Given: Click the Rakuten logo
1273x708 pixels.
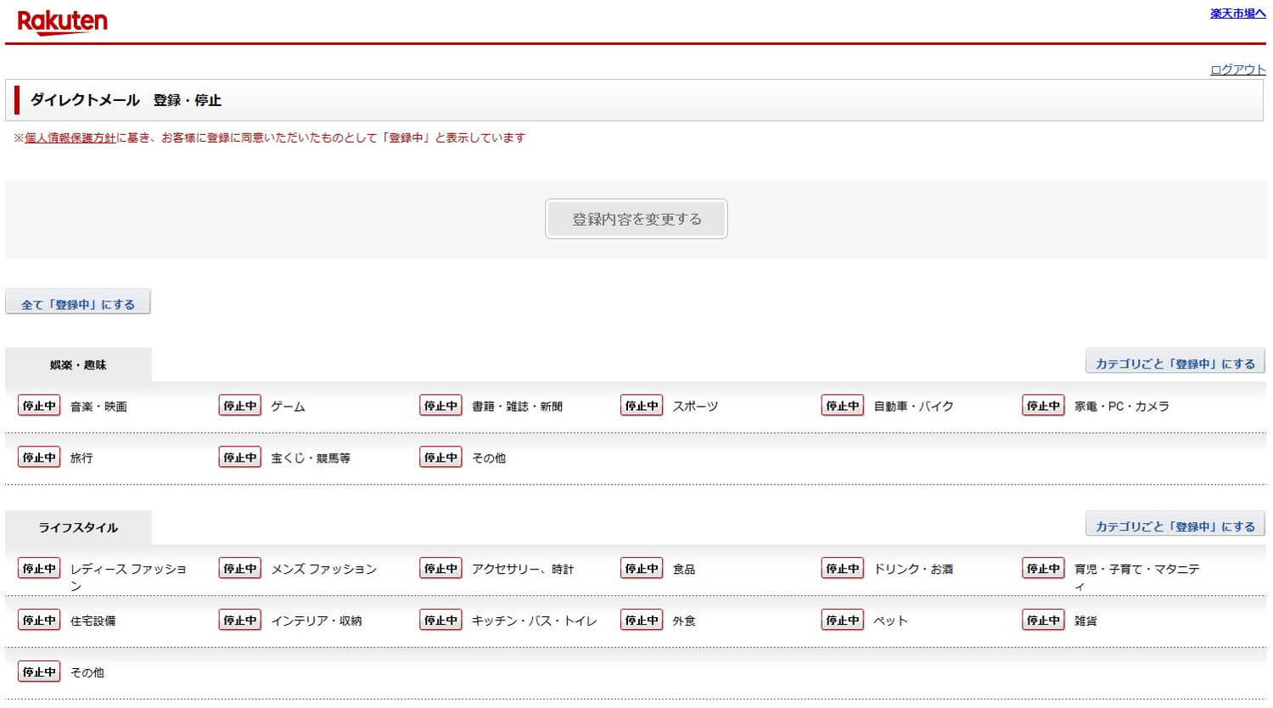Looking at the screenshot, I should pyautogui.click(x=62, y=21).
